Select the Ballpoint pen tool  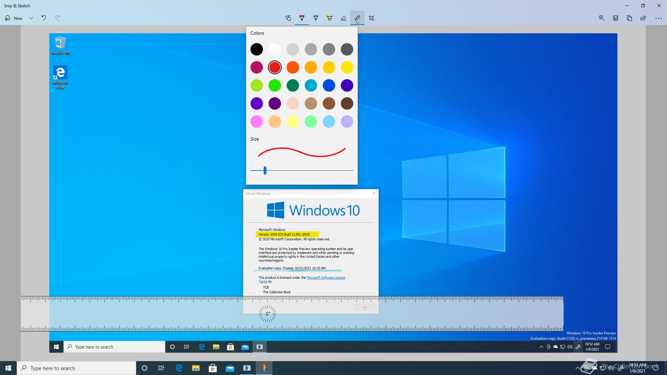point(302,18)
